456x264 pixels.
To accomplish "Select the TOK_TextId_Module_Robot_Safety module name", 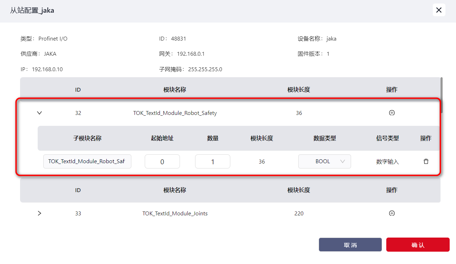I will [x=175, y=113].
